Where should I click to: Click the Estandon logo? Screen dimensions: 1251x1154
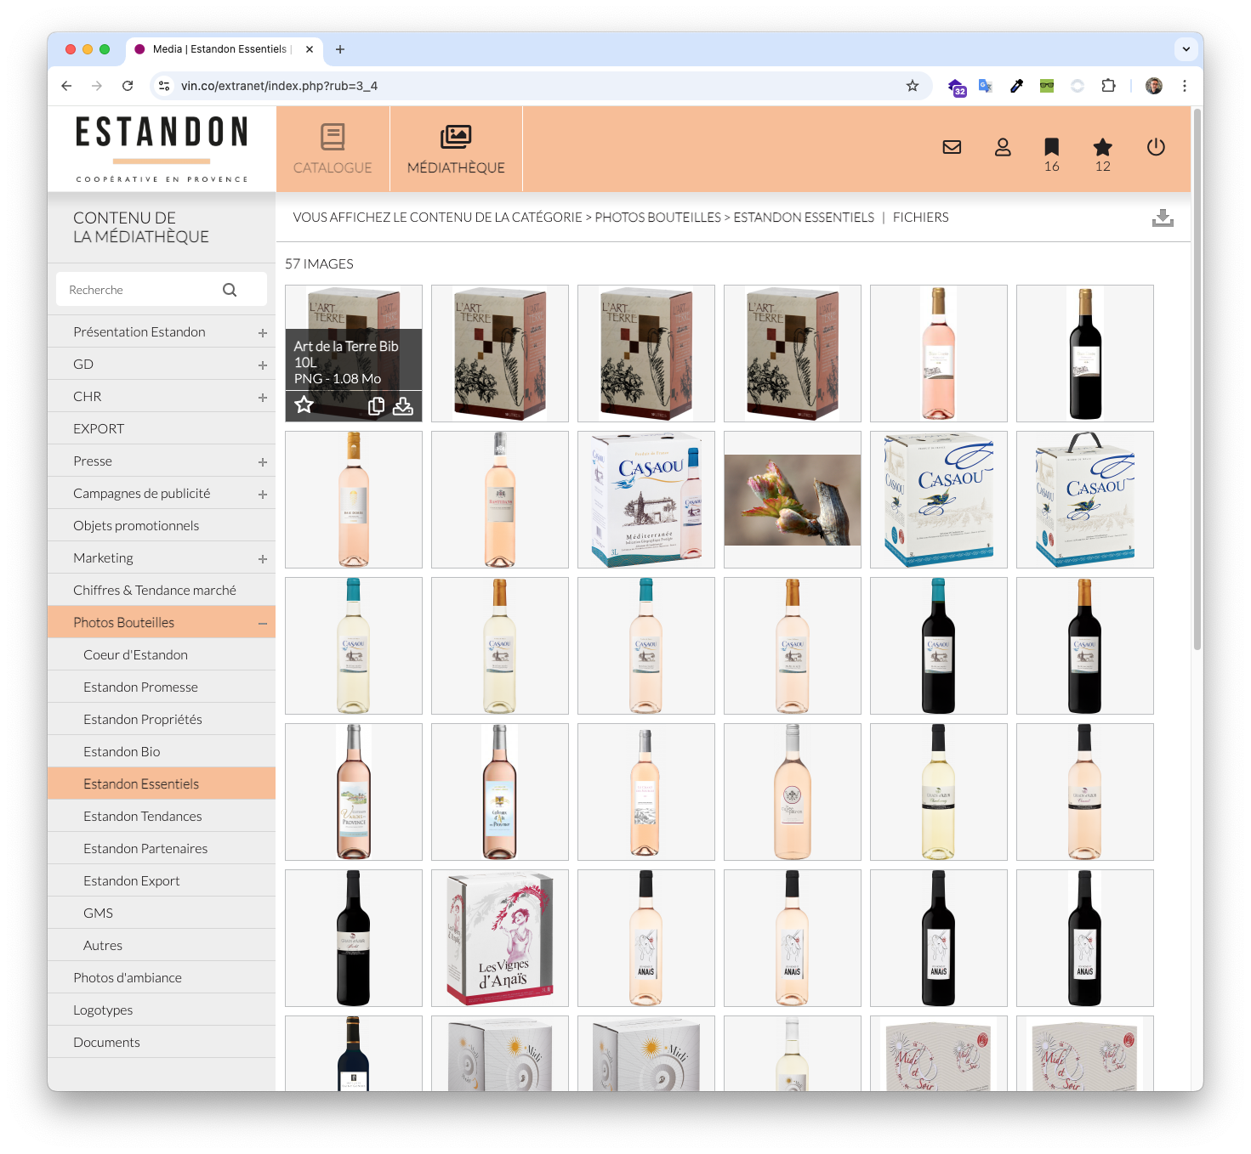pyautogui.click(x=162, y=149)
